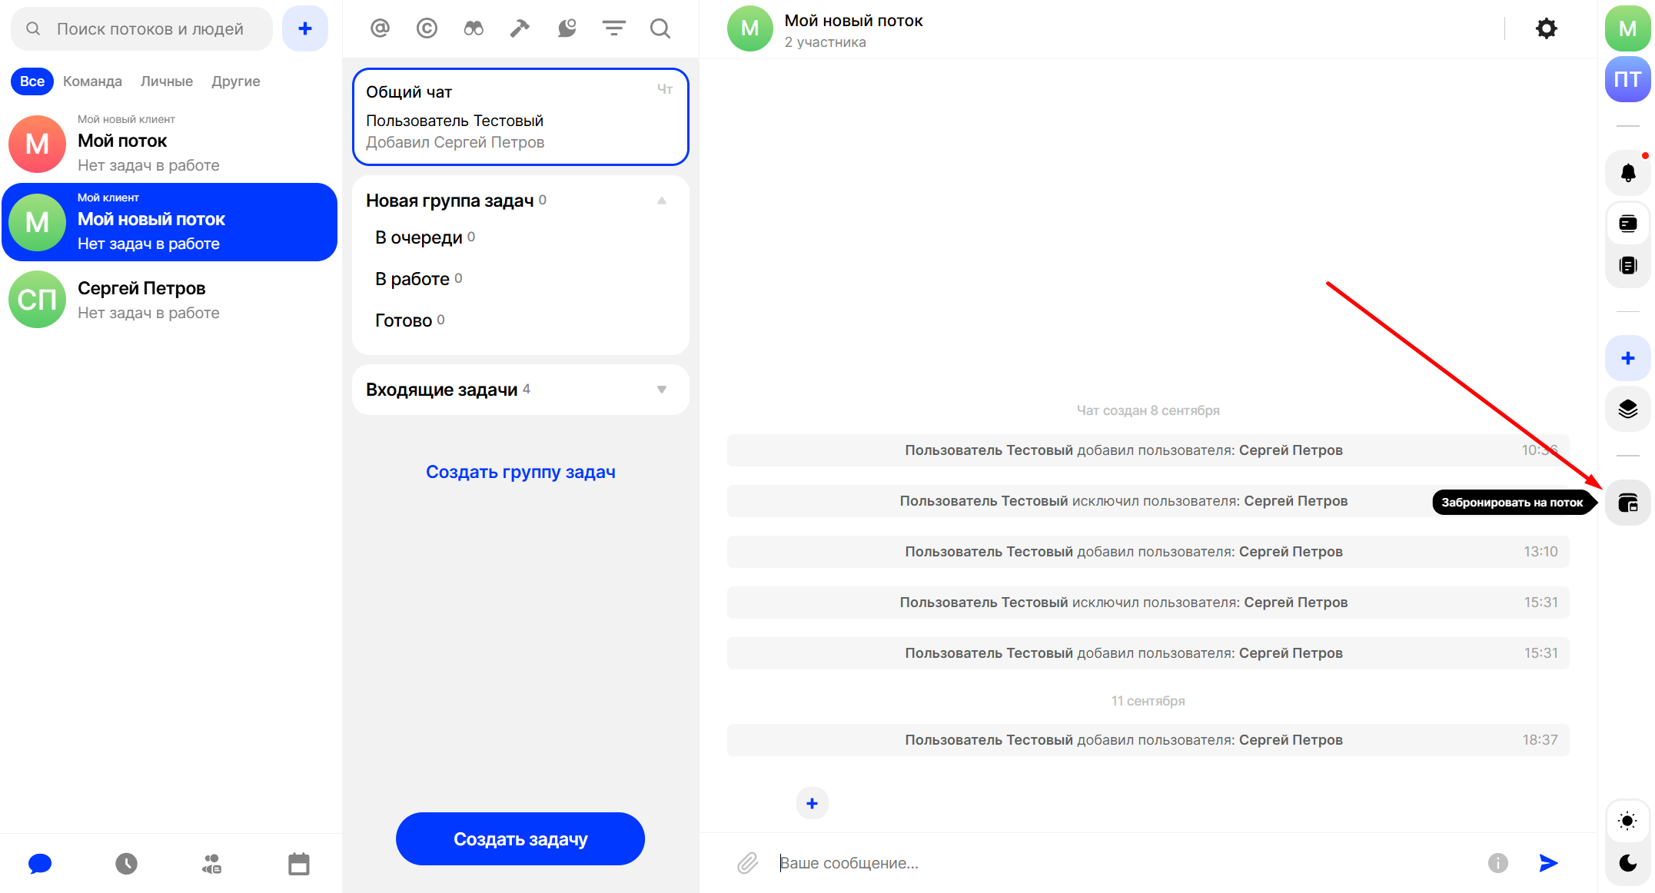Collapse "Новая группа задач" section

click(x=662, y=201)
